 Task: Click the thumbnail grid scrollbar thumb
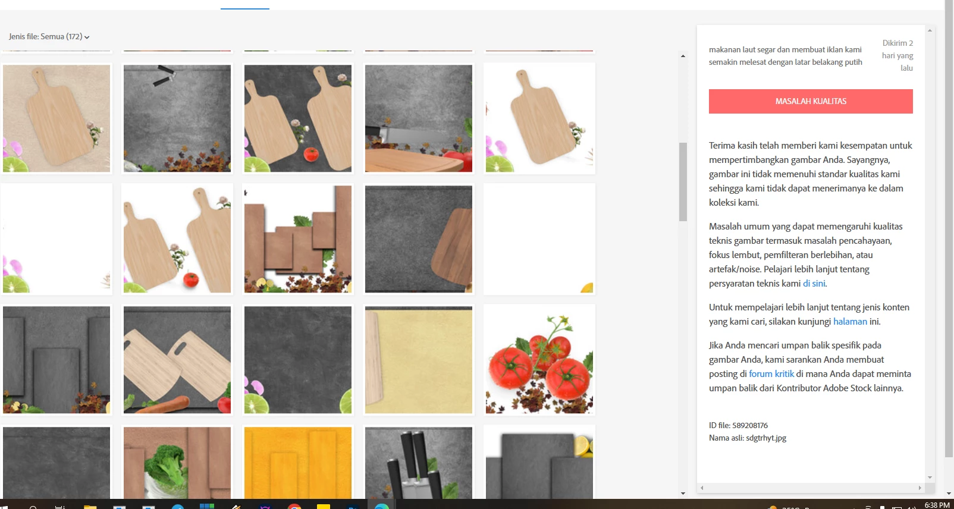(x=683, y=182)
